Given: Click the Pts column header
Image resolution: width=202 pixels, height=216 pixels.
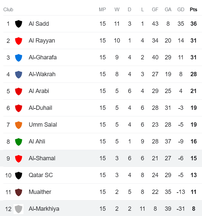Looking at the screenshot, I should coord(193,10).
